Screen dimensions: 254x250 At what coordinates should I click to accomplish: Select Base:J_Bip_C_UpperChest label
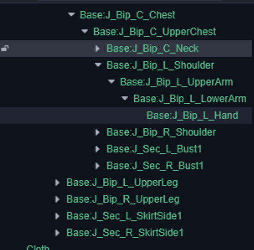click(x=155, y=31)
